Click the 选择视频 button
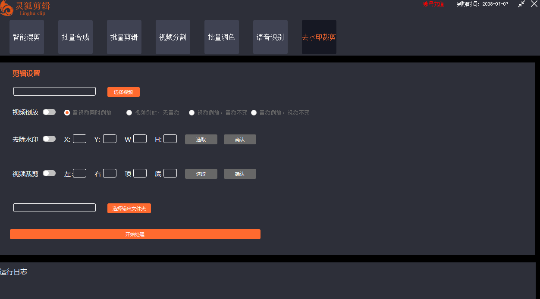The image size is (540, 299). click(x=123, y=92)
